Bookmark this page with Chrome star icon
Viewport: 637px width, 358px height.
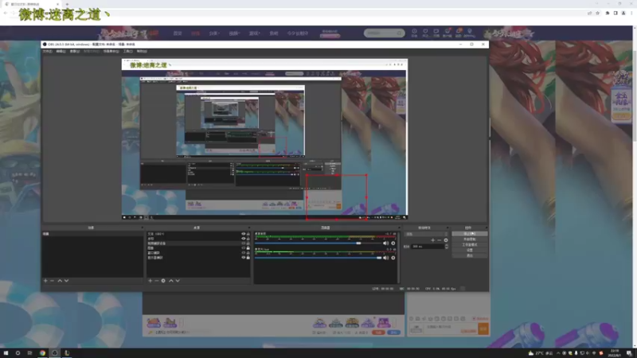[598, 13]
